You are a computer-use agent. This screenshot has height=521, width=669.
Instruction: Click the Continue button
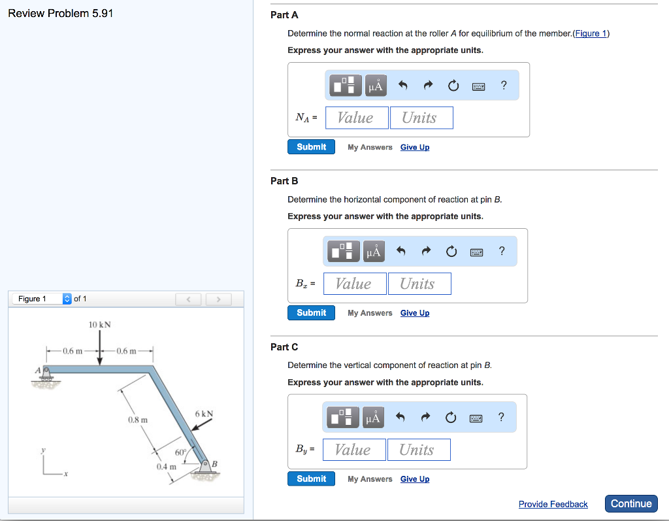coord(630,503)
